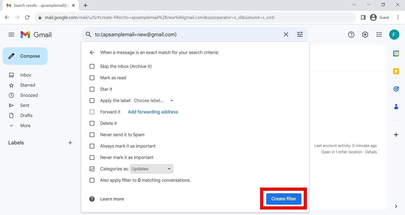The width and height of the screenshot is (405, 215).
Task: Open the main Gmail navigation menu
Action: pyautogui.click(x=12, y=34)
